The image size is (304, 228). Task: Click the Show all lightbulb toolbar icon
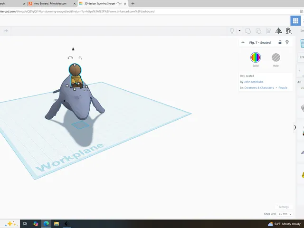coord(232,31)
